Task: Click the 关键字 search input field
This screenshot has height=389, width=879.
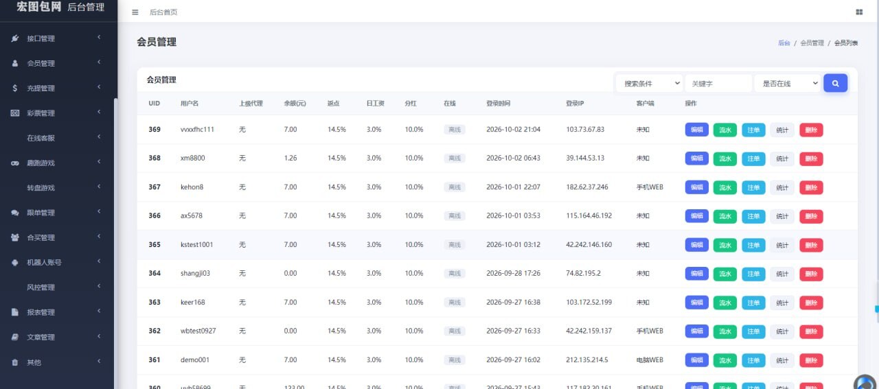Action: [718, 83]
